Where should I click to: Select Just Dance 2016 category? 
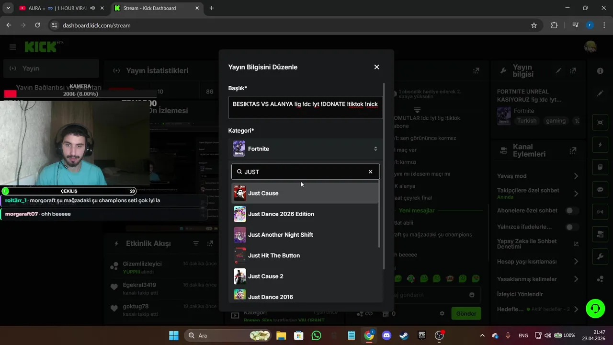click(x=305, y=297)
